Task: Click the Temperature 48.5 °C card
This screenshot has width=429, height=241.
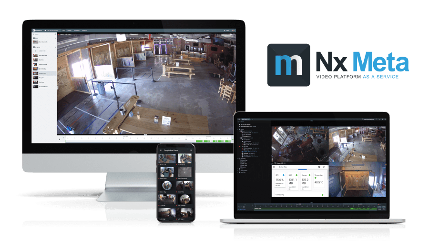Action: pos(319,181)
